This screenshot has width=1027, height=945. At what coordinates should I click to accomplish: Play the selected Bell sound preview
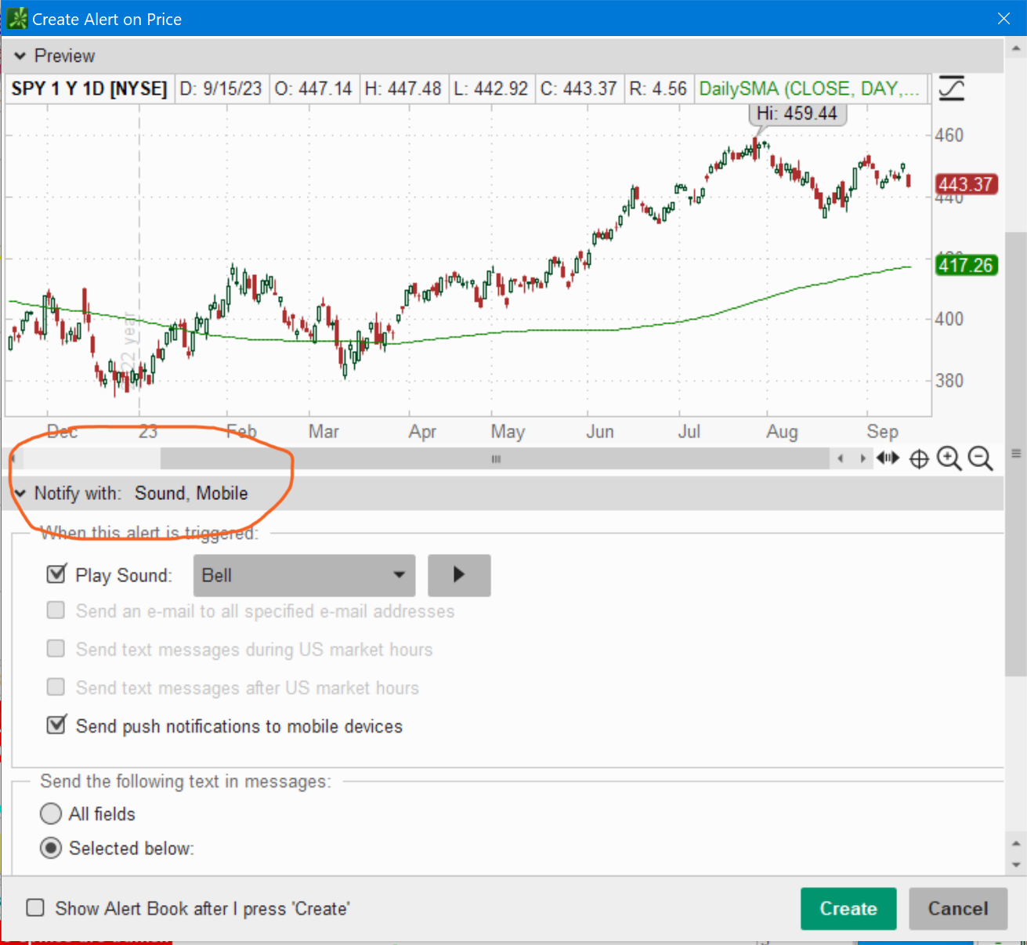[459, 575]
